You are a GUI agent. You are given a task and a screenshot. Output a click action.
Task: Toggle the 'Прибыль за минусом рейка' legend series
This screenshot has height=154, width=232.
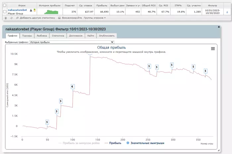79,143
